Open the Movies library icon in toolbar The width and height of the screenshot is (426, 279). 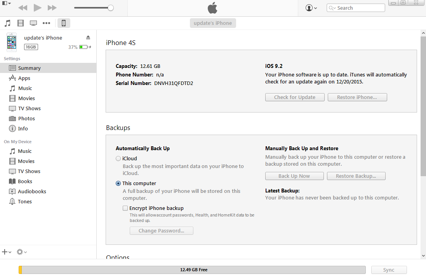coord(21,23)
